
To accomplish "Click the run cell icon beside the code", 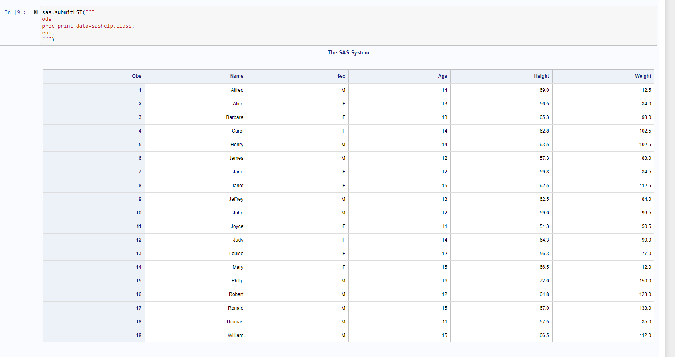I will (x=36, y=12).
